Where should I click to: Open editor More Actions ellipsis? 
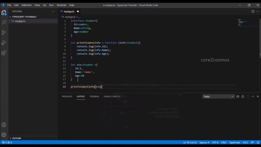click(258, 11)
